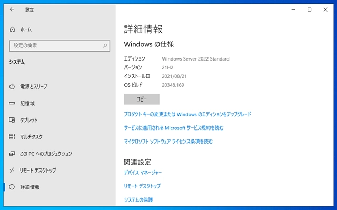Click the システム section header in sidebar
This screenshot has height=210, width=337.
coord(17,62)
